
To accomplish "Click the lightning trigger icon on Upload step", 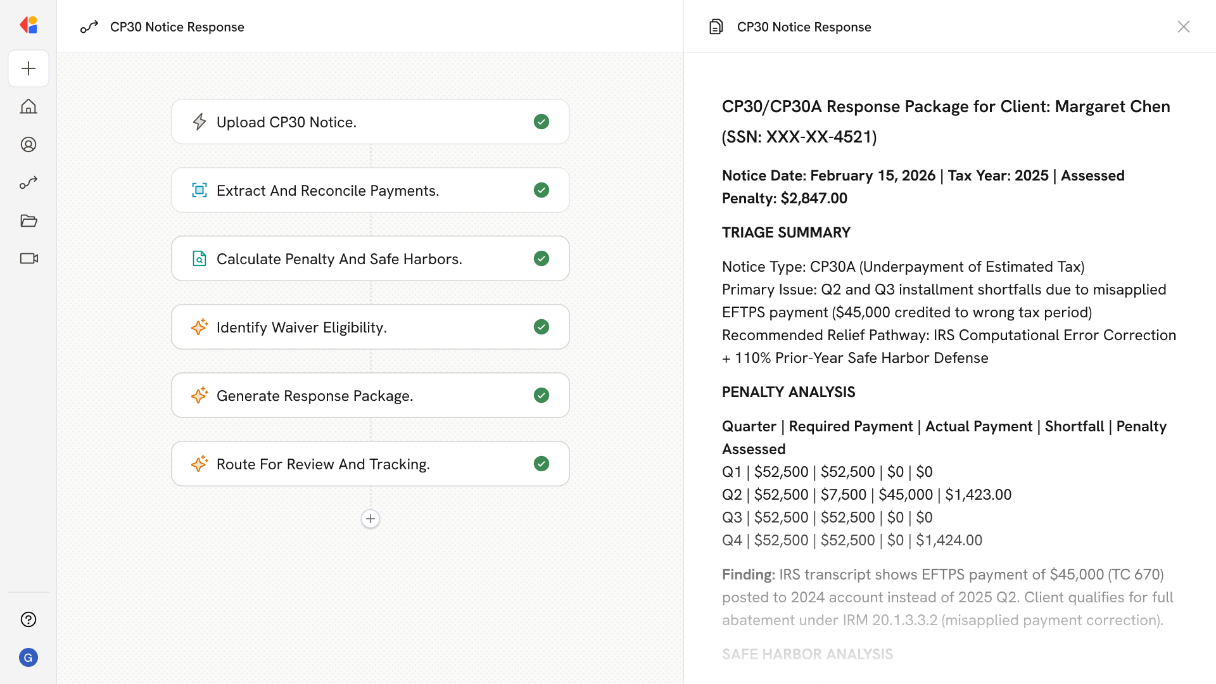I will [199, 122].
